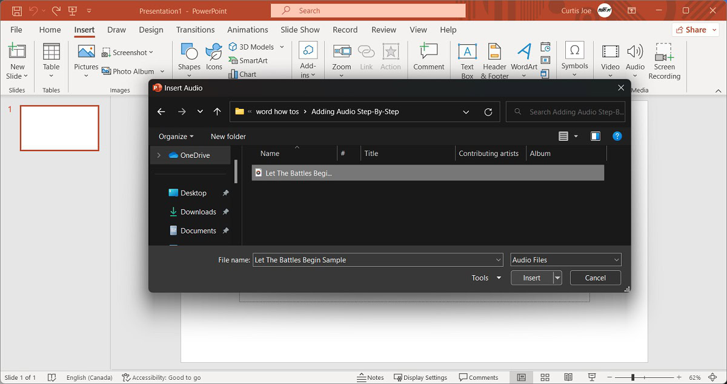Screen dimensions: 727x384
Task: Click the Back arrow in Insert Audio dialog
Action: pyautogui.click(x=161, y=112)
